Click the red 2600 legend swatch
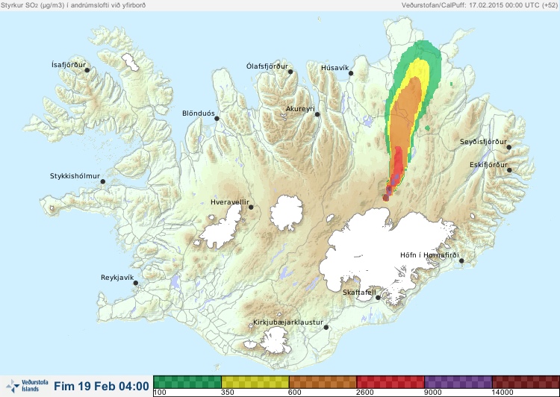The height and width of the screenshot is (397, 560). tap(391, 381)
